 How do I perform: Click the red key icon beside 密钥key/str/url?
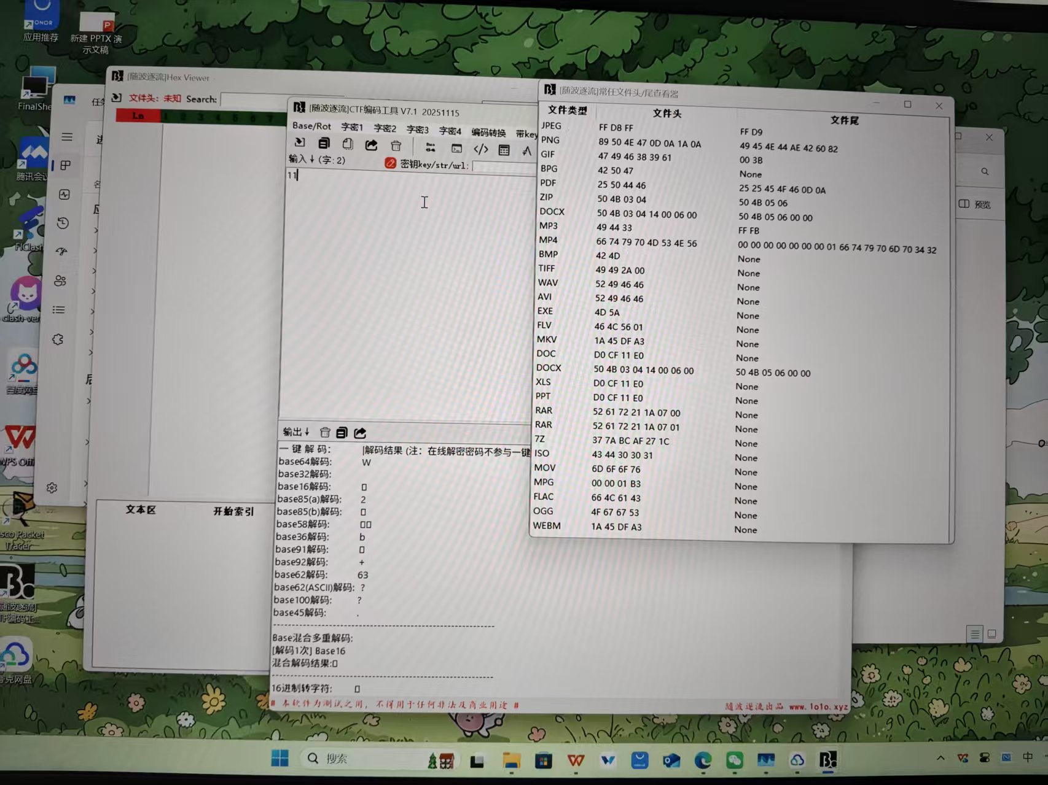(x=390, y=163)
